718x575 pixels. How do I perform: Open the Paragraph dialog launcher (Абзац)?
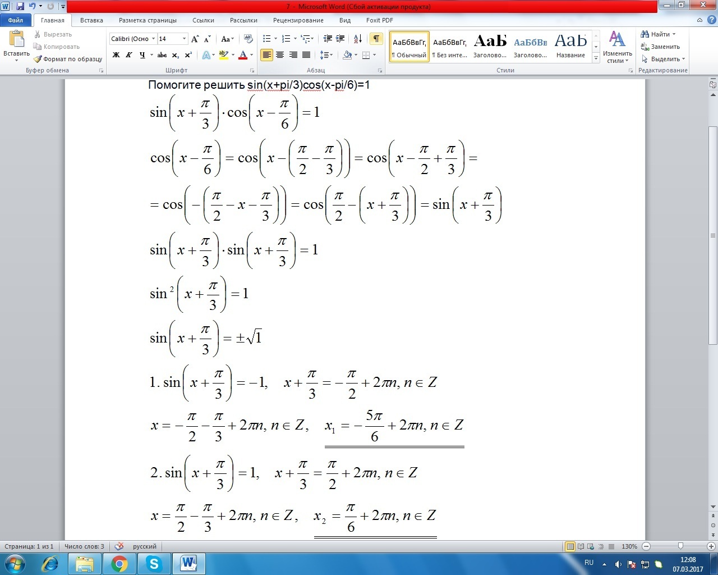[x=380, y=71]
